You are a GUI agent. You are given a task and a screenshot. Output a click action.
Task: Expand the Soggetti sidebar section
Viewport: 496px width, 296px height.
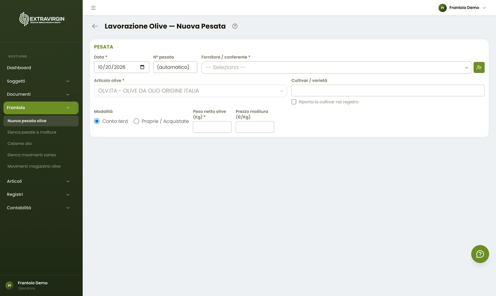[x=41, y=81]
